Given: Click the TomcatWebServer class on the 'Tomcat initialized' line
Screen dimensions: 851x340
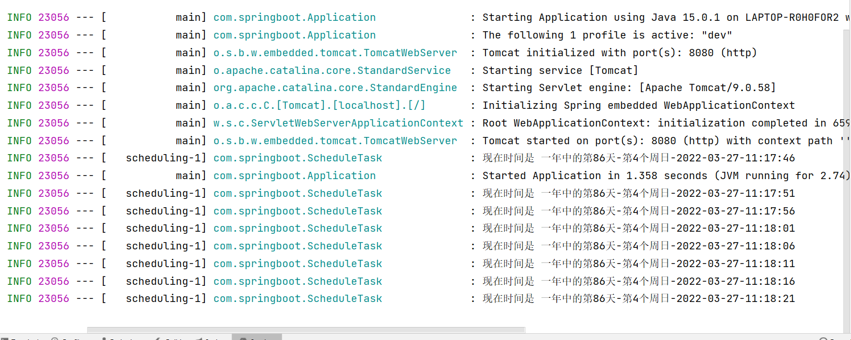Looking at the screenshot, I should (x=335, y=53).
